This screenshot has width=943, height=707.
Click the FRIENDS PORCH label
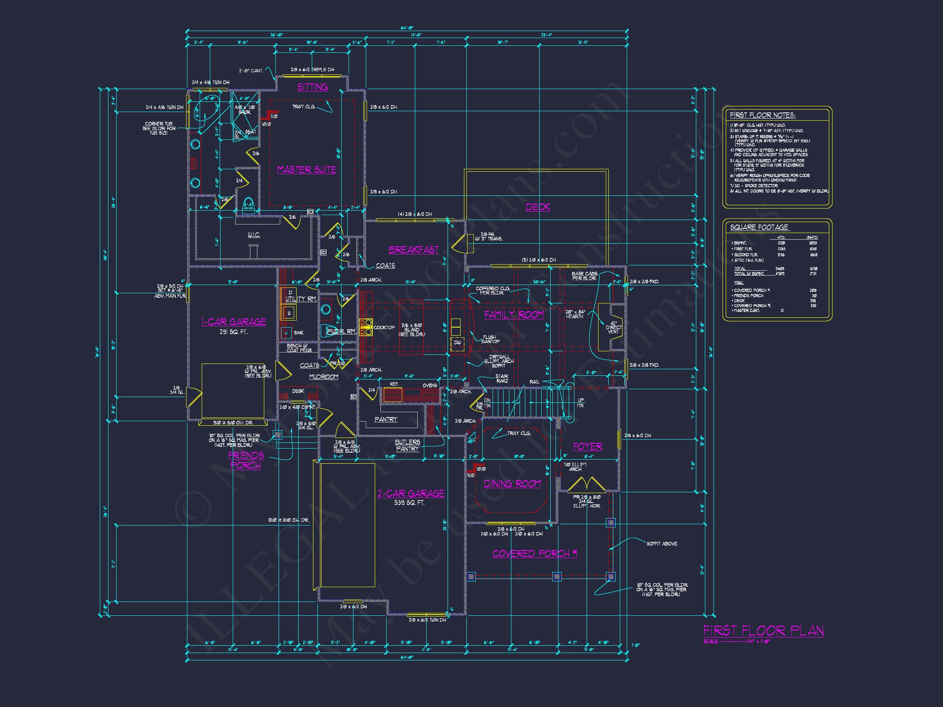[246, 460]
